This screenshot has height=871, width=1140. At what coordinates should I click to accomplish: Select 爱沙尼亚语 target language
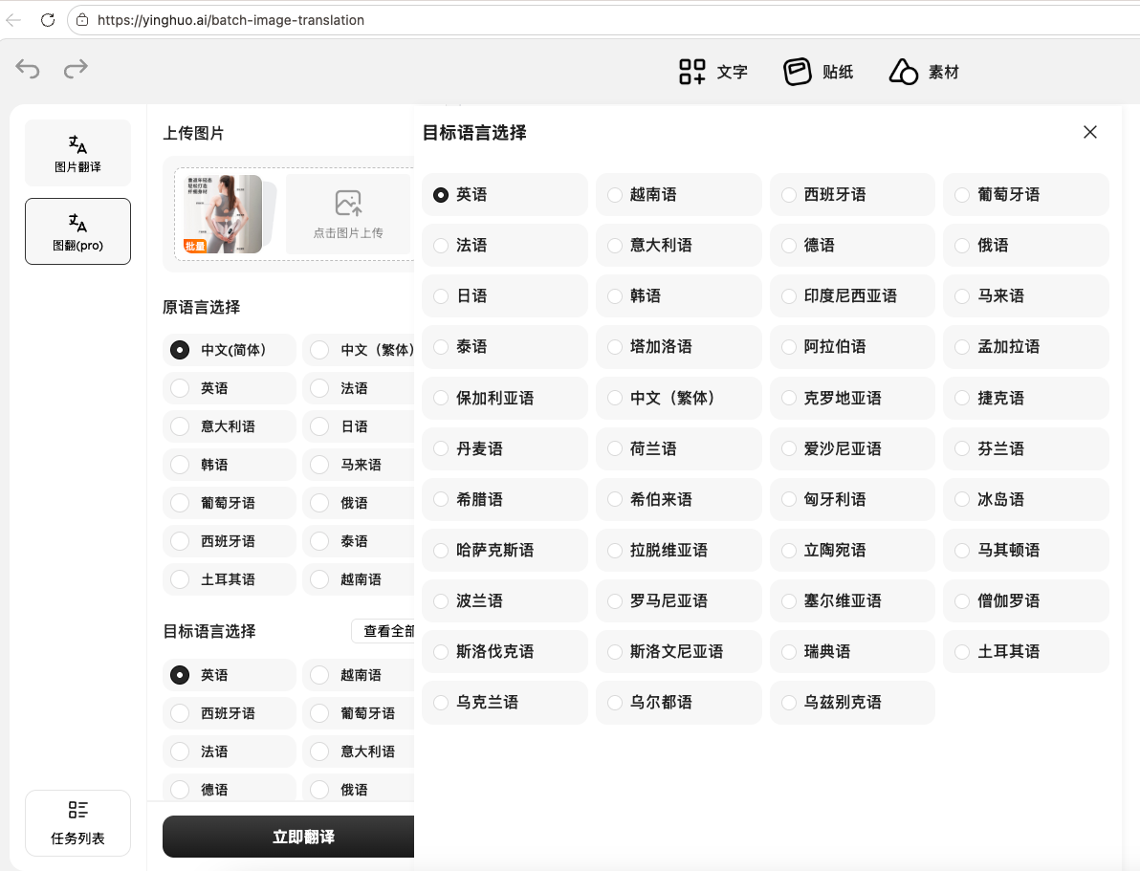coord(852,448)
